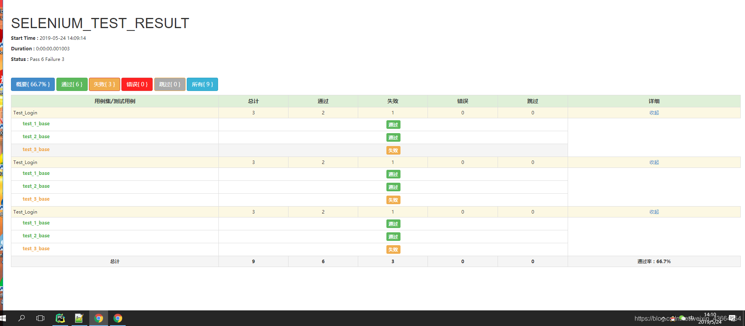Image resolution: width=745 pixels, height=326 pixels.
Task: Filter results by 错误{ 0 }
Action: click(x=137, y=84)
